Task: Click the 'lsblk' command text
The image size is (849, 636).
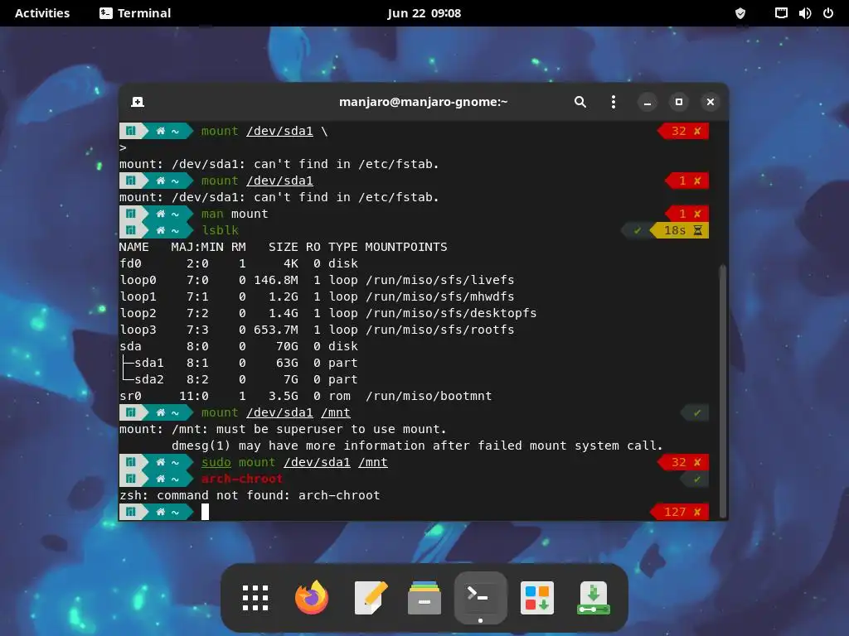Action: point(220,230)
